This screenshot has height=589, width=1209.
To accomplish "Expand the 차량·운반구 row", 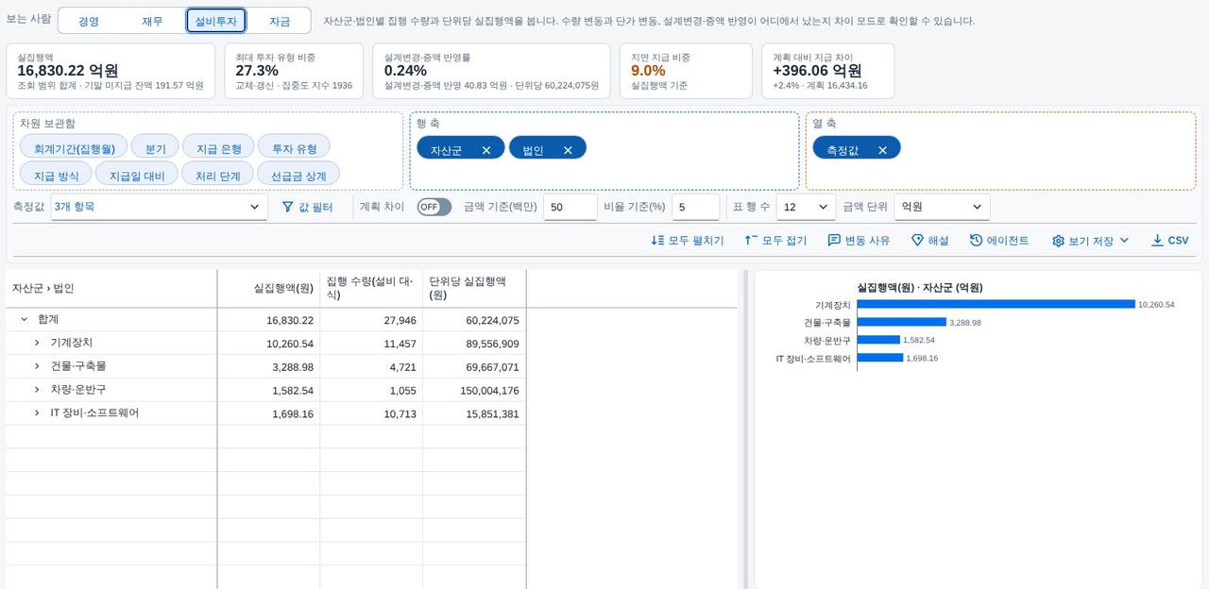I will (37, 390).
